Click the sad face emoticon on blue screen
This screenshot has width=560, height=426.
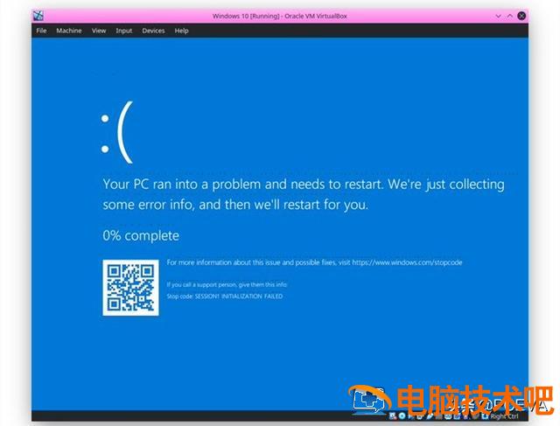117,132
